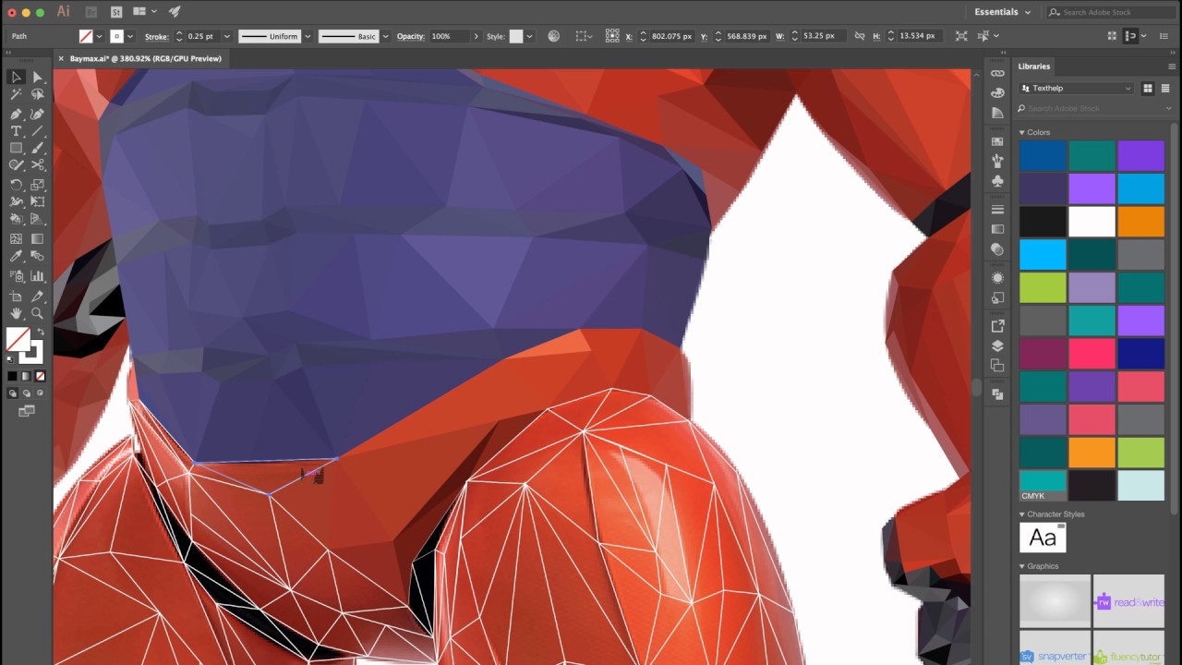The width and height of the screenshot is (1182, 665).
Task: Toggle fill to None in toolbar
Action: pos(38,376)
